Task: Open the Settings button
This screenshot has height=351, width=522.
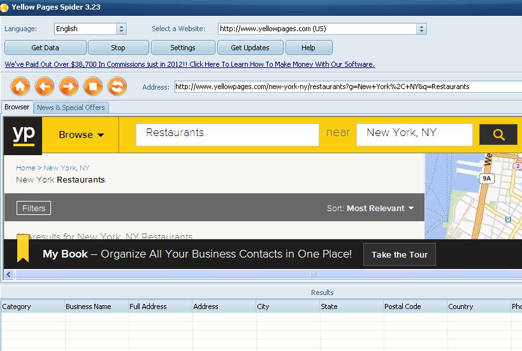Action: (183, 48)
